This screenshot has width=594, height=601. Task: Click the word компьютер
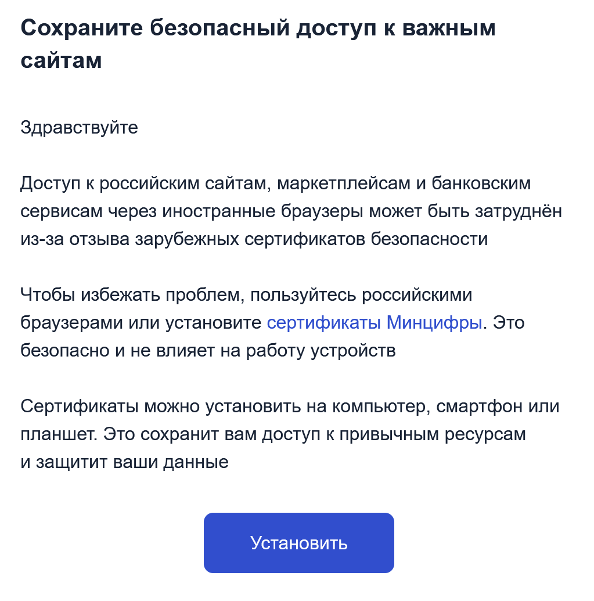tap(379, 406)
